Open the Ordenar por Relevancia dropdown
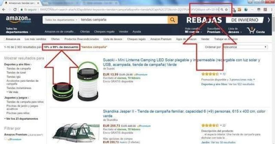The width and height of the screenshot is (275, 144). click(x=245, y=47)
